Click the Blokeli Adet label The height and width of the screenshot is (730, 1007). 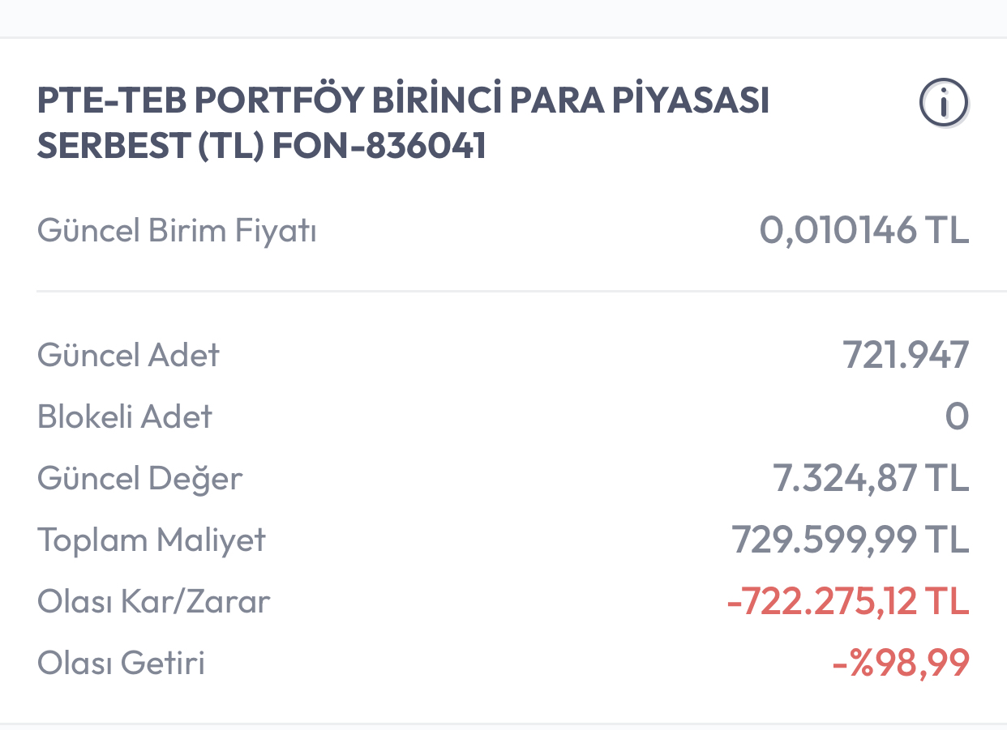[x=125, y=417]
